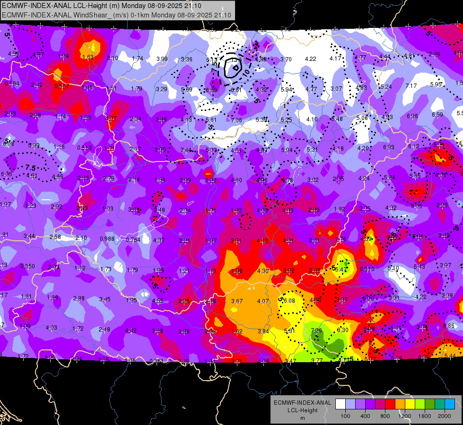This screenshot has width=463, height=425.
Task: Click the wind shear value 0.910
Action: (367, 269)
